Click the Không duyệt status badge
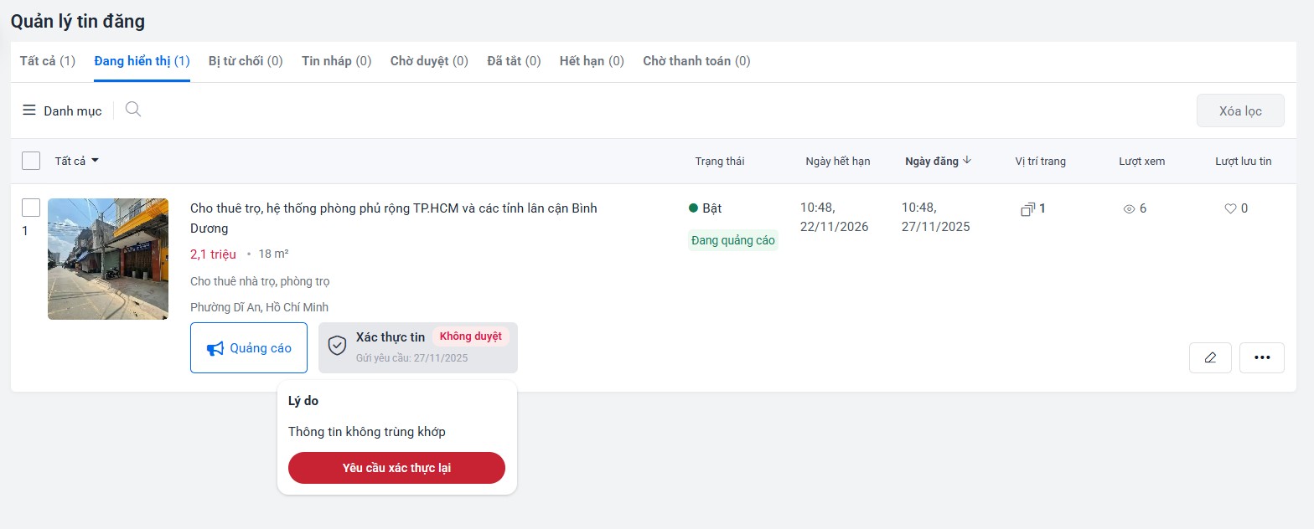1314x529 pixels. 470,336
